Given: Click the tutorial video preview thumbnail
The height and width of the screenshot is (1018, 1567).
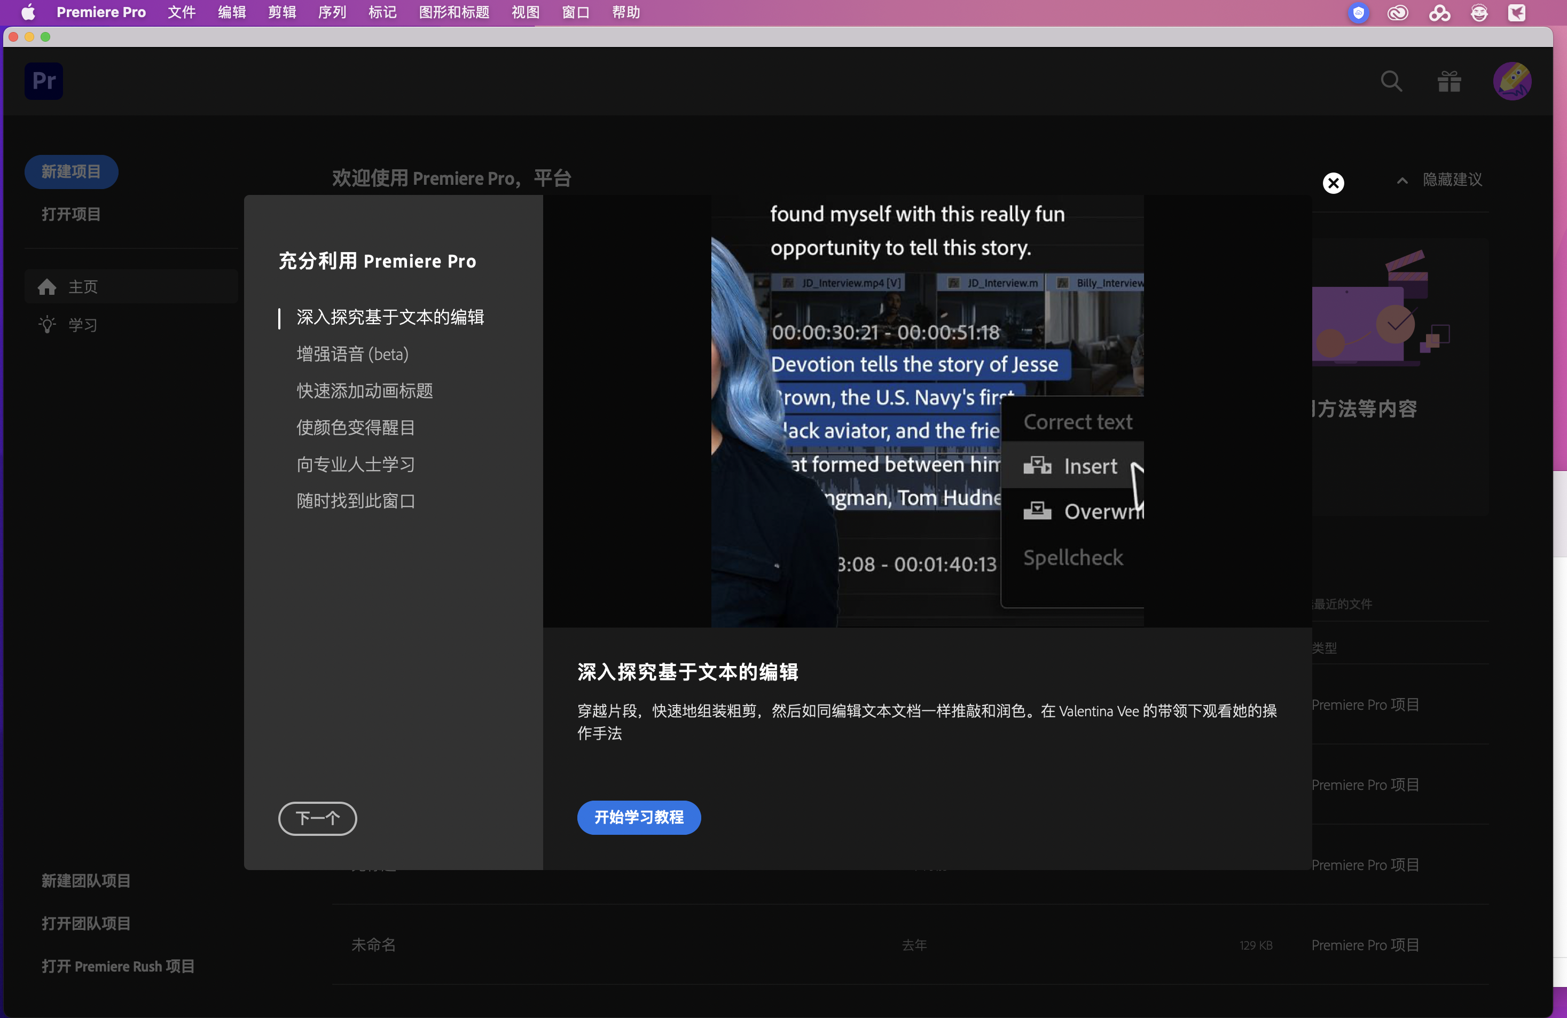Looking at the screenshot, I should (x=927, y=411).
